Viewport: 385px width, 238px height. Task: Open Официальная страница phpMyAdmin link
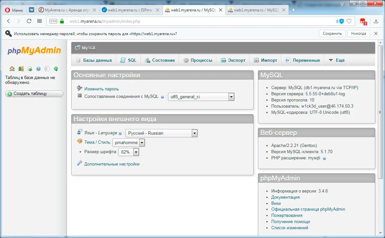point(308,209)
